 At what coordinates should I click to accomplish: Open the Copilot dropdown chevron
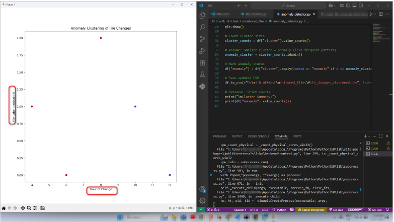click(335, 6)
